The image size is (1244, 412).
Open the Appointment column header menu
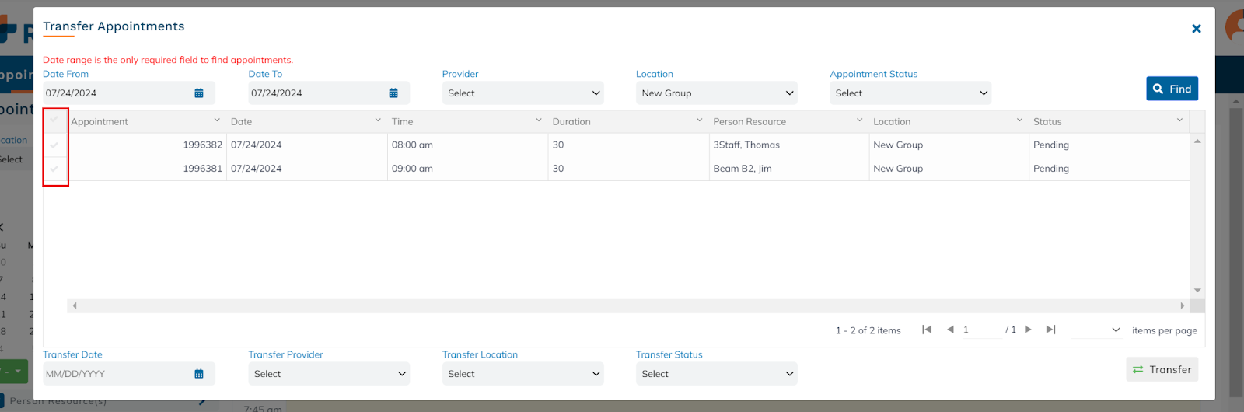[x=217, y=120]
